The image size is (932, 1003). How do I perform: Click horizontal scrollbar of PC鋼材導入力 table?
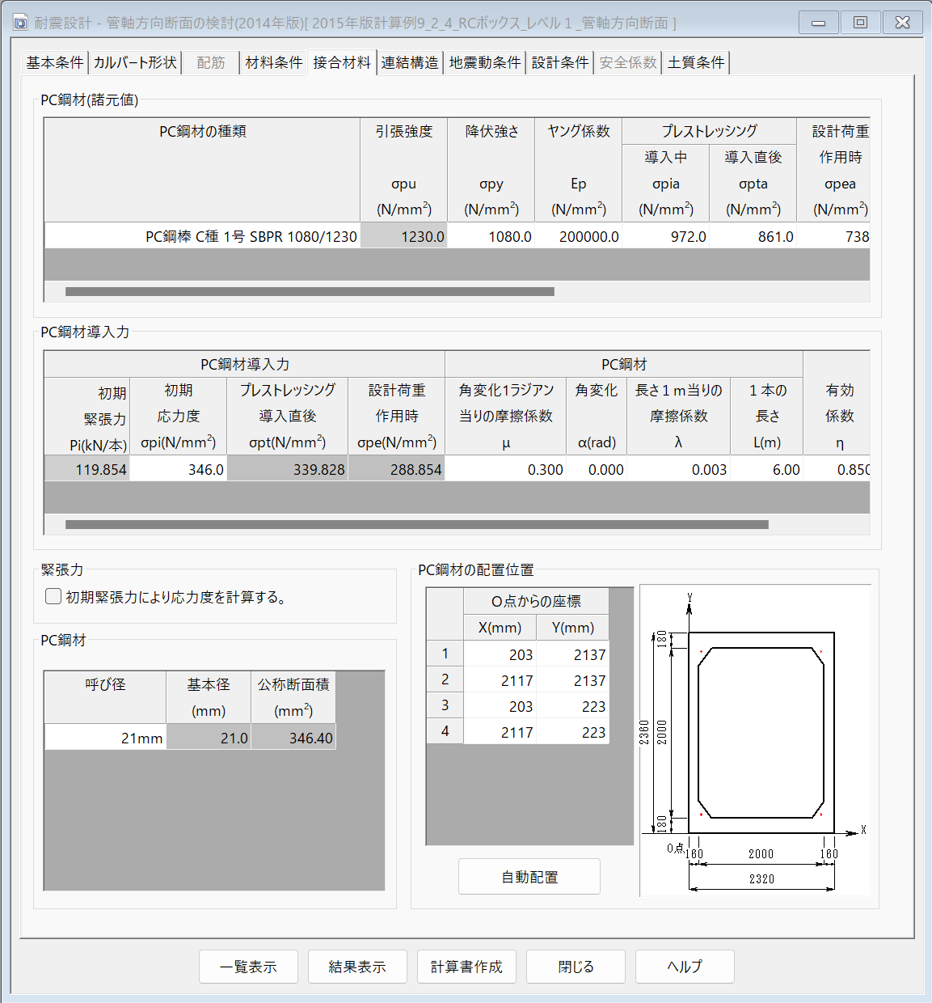(x=417, y=524)
